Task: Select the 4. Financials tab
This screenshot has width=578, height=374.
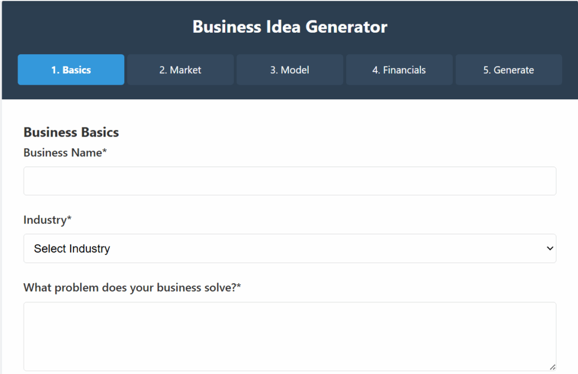Action: point(399,70)
